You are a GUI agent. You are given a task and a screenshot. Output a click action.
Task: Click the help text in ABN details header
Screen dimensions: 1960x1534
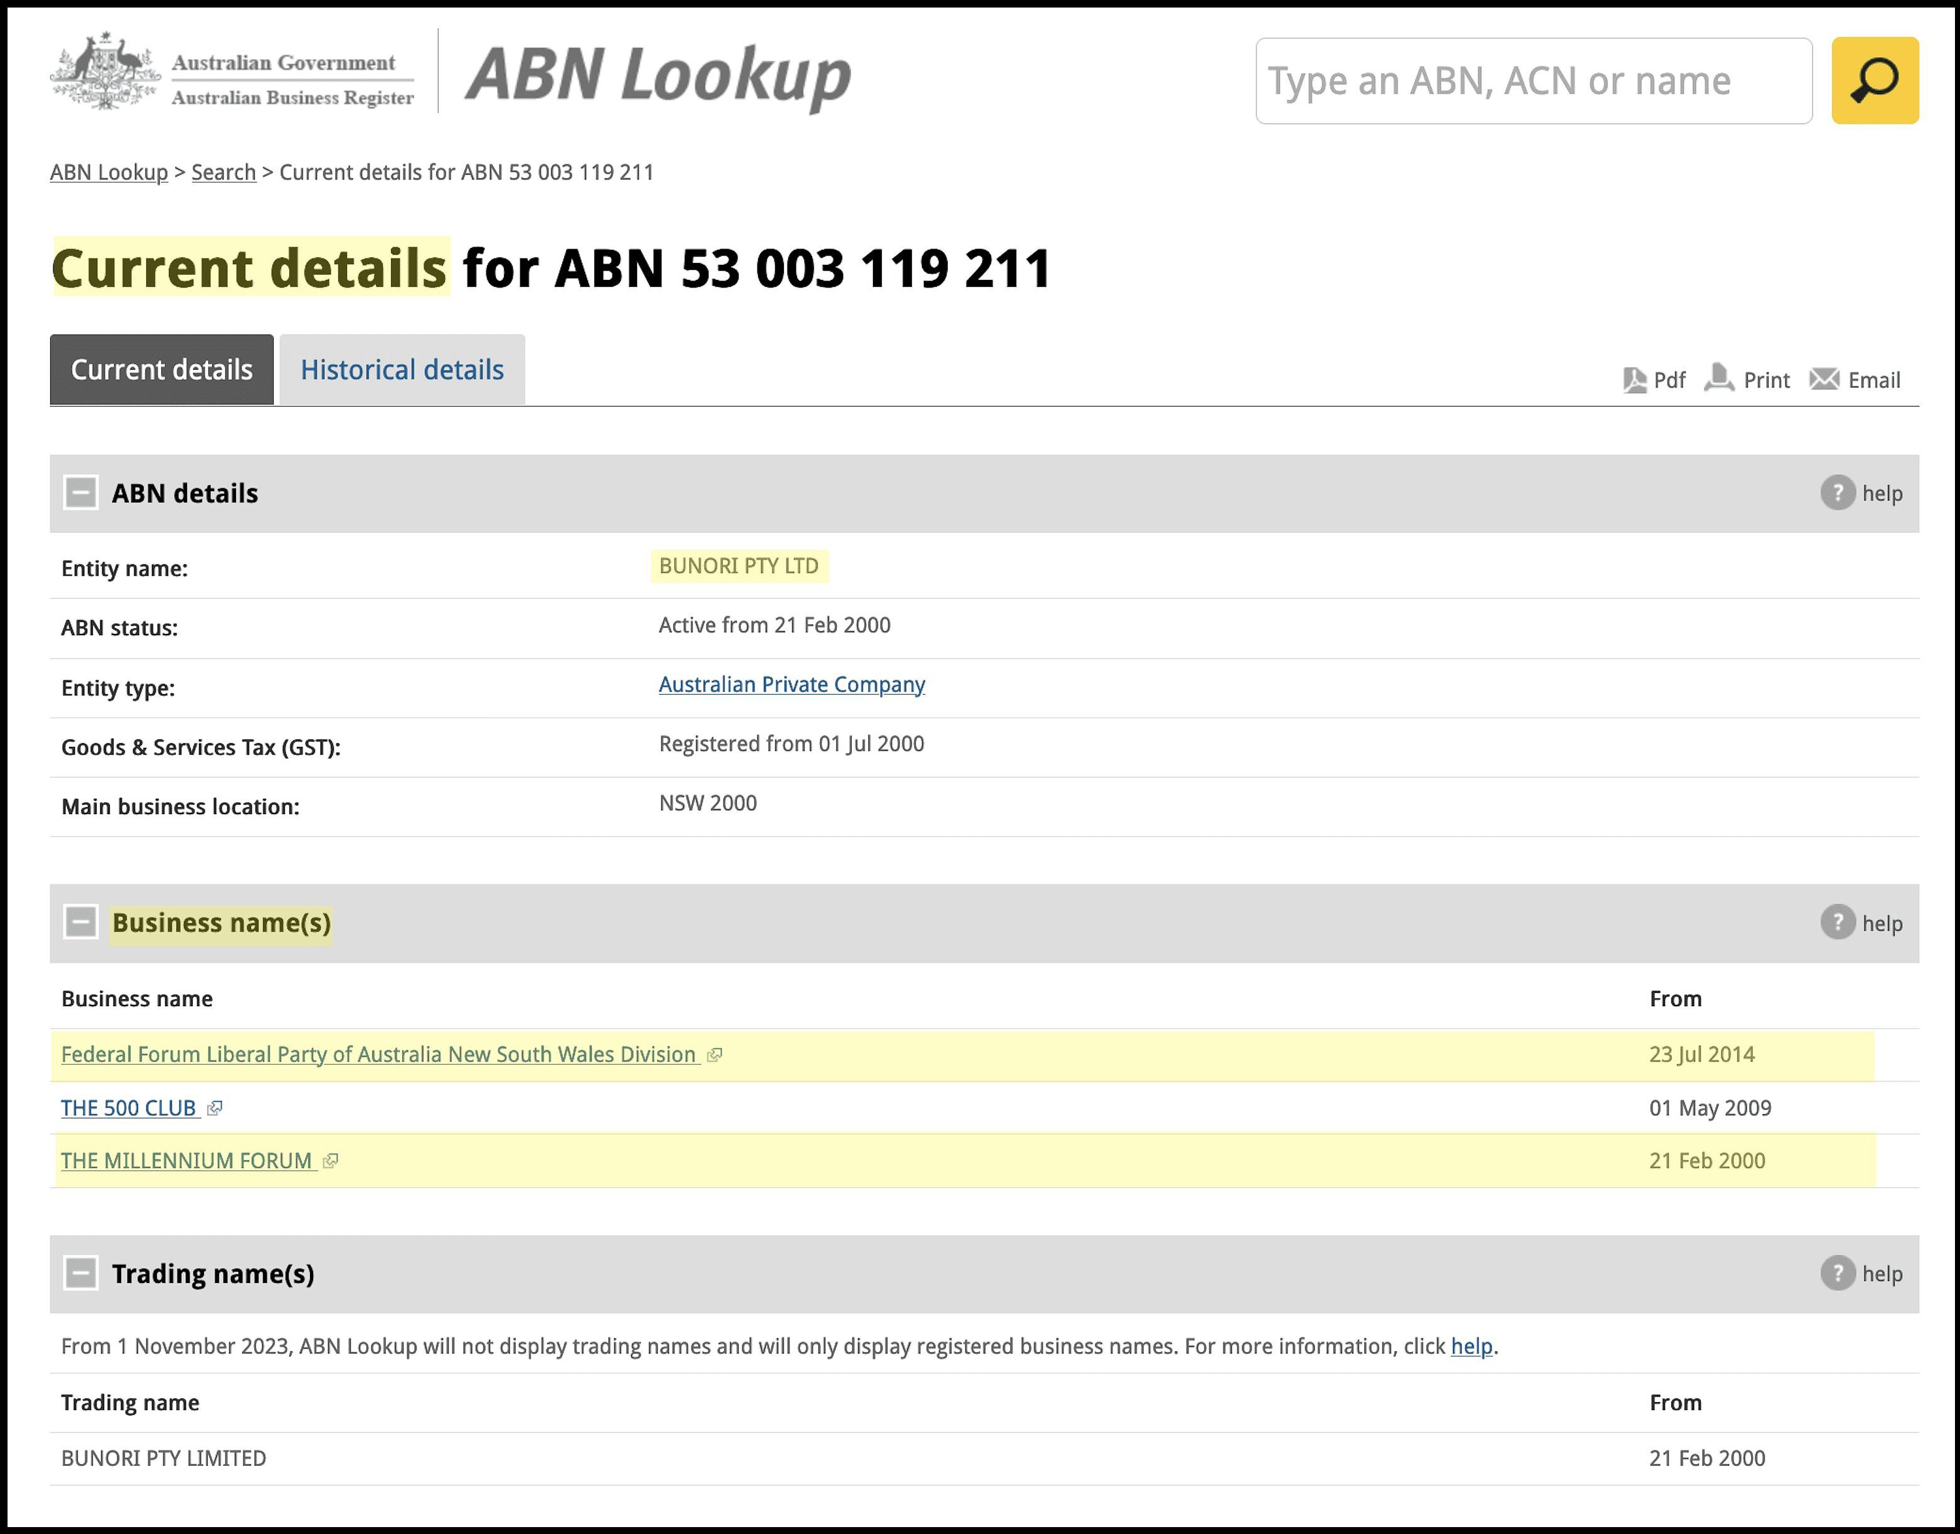pos(1882,493)
